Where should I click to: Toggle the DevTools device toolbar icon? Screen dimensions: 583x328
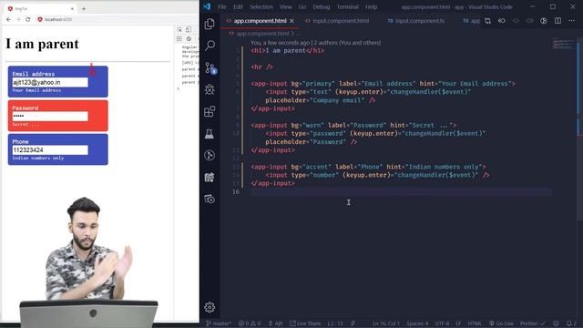189,29
